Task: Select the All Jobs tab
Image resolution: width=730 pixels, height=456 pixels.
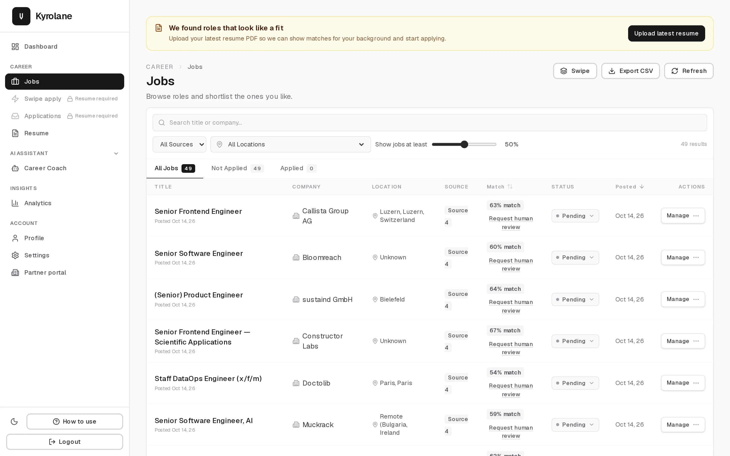Action: coord(175,168)
